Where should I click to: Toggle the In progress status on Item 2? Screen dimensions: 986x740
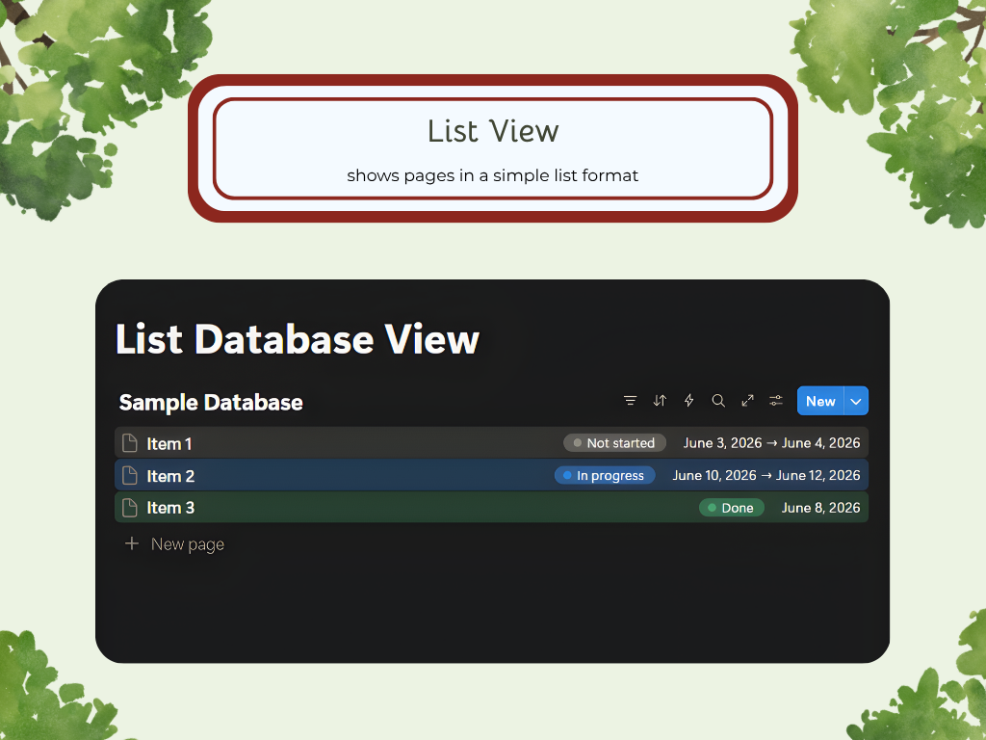click(605, 475)
